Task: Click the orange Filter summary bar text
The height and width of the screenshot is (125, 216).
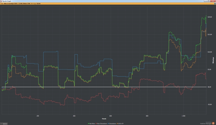Action: (x=20, y=4)
